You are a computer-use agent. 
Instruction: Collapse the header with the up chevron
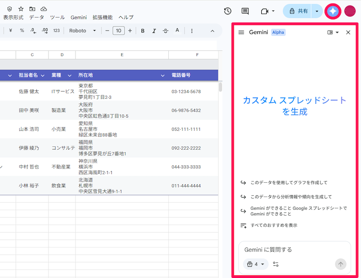212,31
